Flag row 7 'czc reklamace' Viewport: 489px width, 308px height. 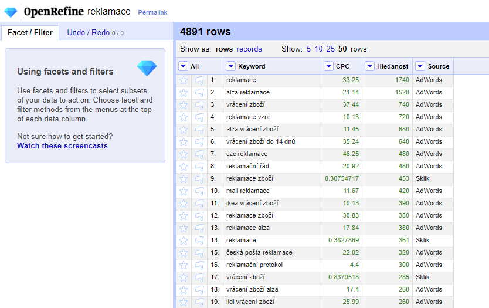[x=199, y=154]
